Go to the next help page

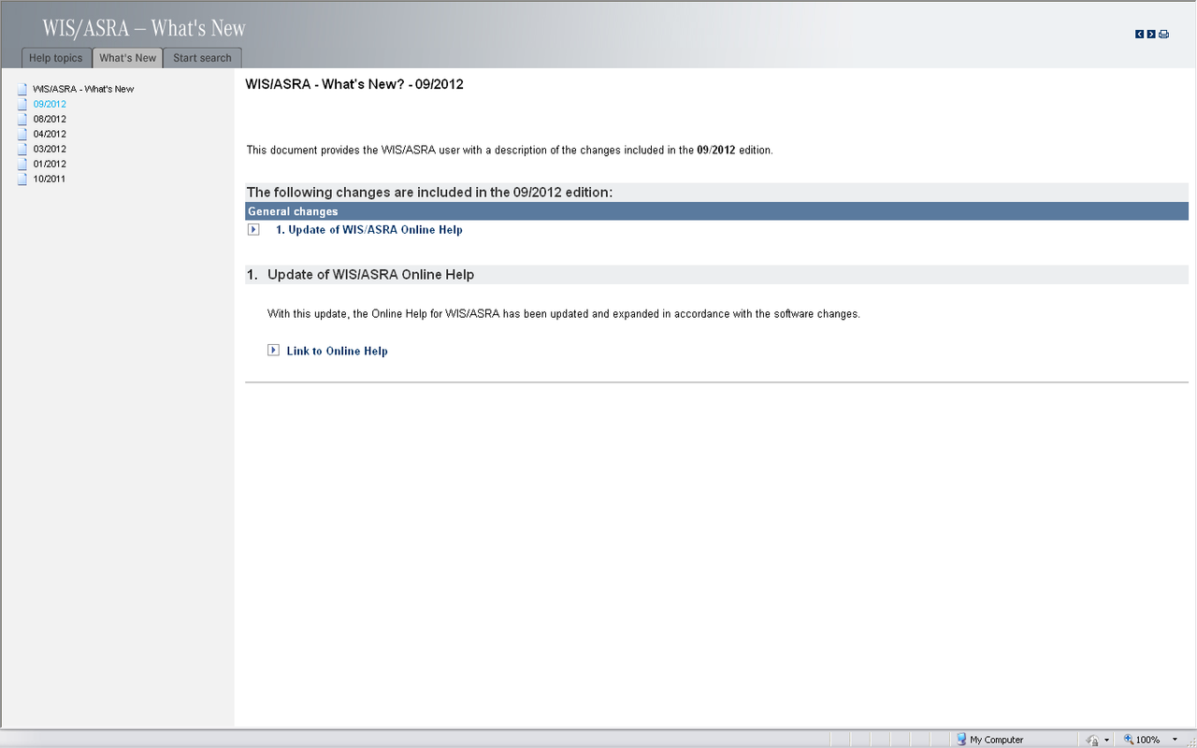coord(1151,35)
